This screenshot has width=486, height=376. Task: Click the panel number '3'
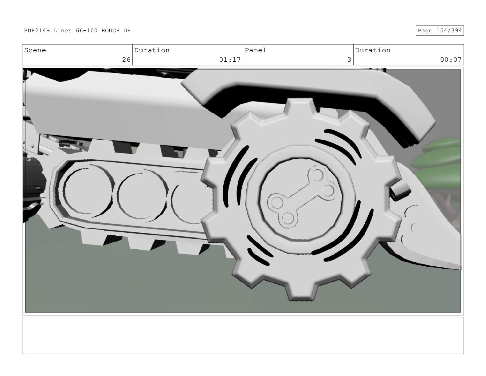(349, 60)
